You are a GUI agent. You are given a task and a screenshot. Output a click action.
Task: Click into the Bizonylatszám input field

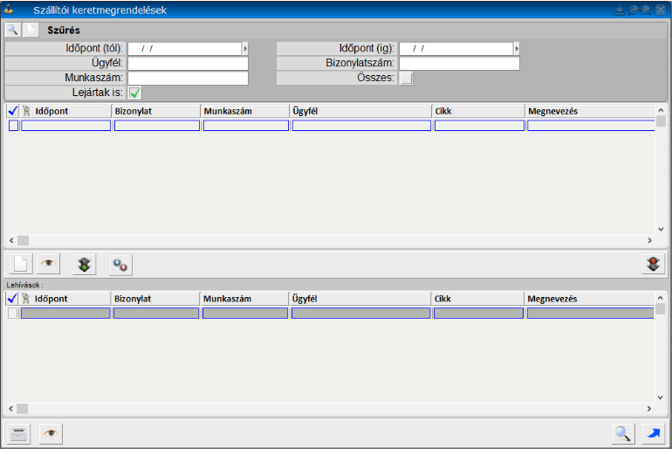pyautogui.click(x=459, y=64)
